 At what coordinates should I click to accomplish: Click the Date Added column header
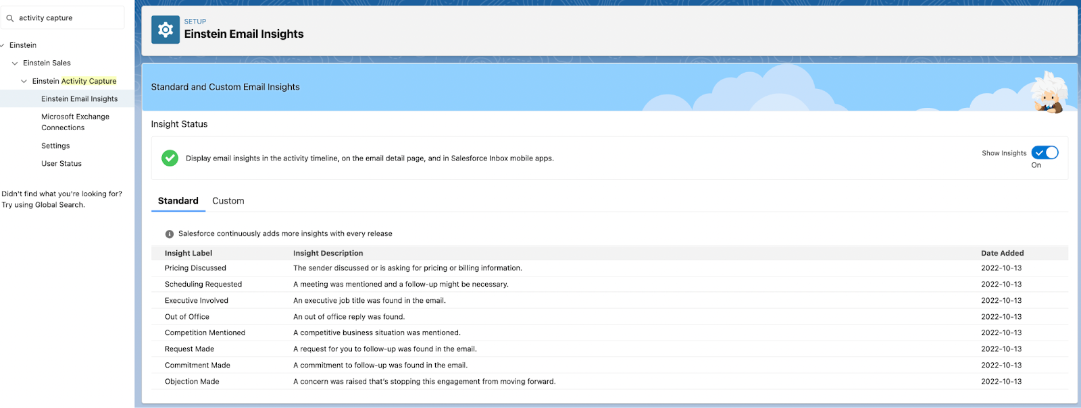tap(1003, 254)
